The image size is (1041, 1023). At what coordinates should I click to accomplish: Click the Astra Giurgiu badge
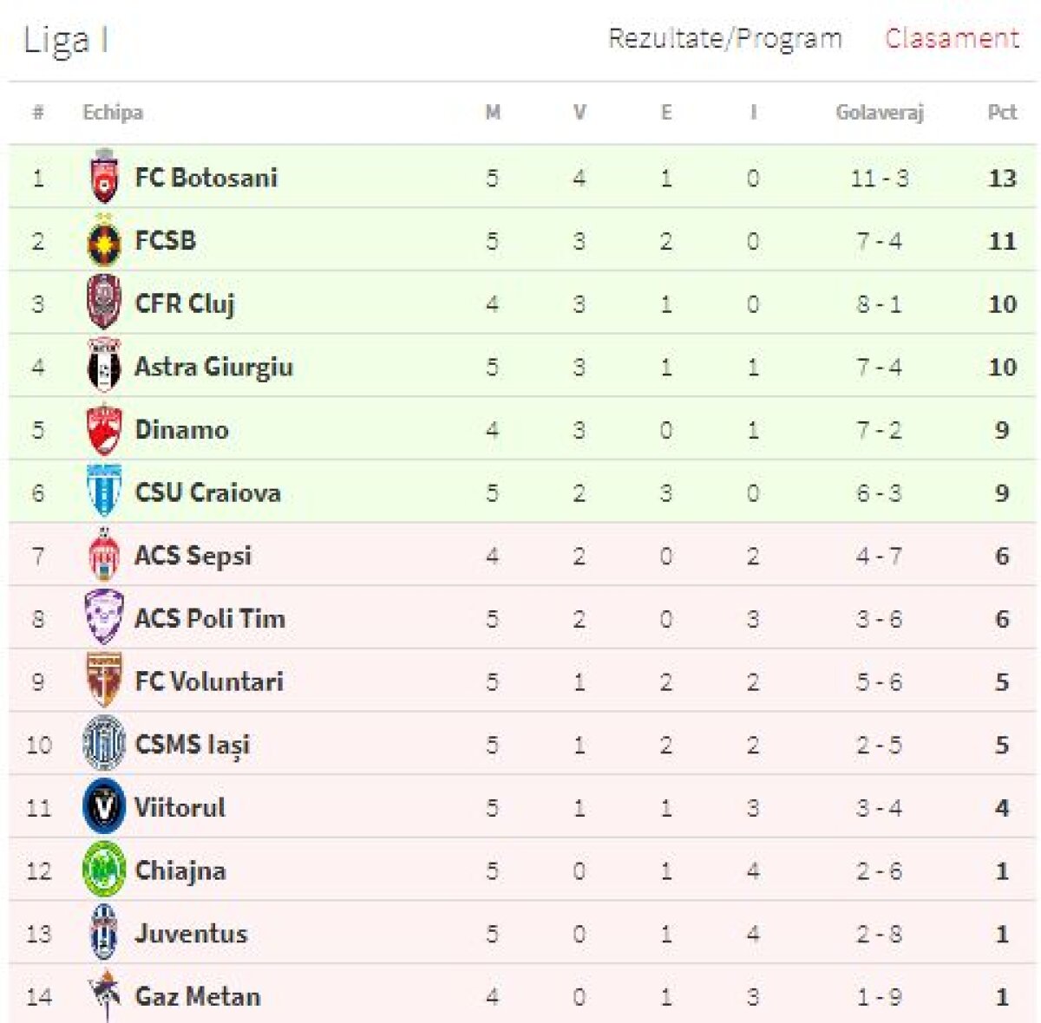click(104, 367)
